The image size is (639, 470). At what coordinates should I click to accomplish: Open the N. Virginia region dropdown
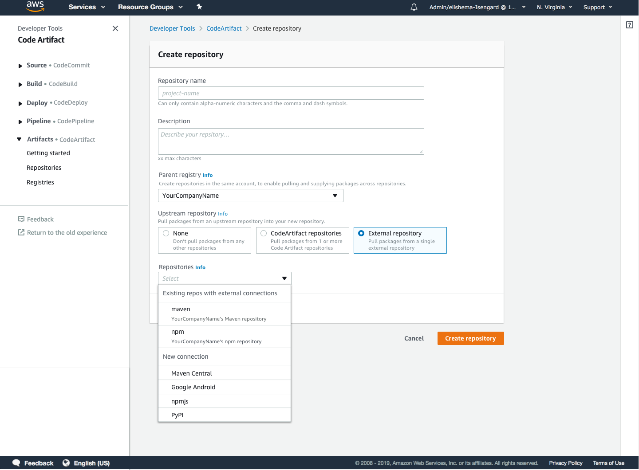[x=555, y=7]
